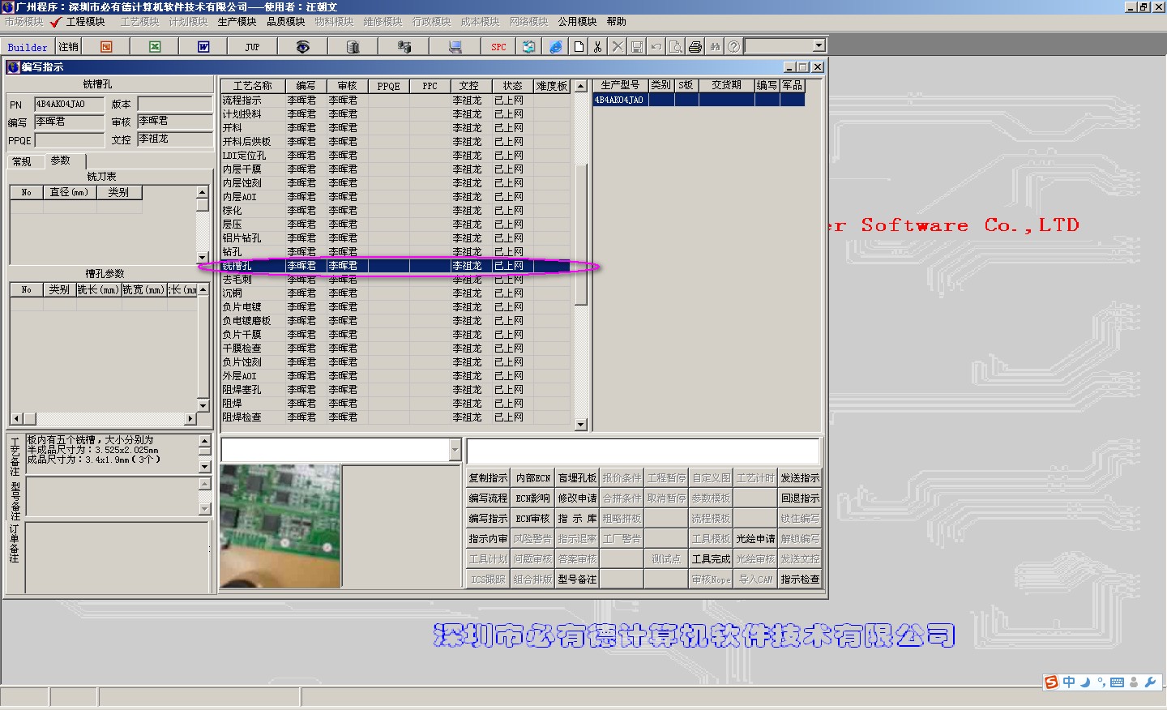Click the scroll up arrow of process list
Viewport: 1167px width, 710px height.
580,86
